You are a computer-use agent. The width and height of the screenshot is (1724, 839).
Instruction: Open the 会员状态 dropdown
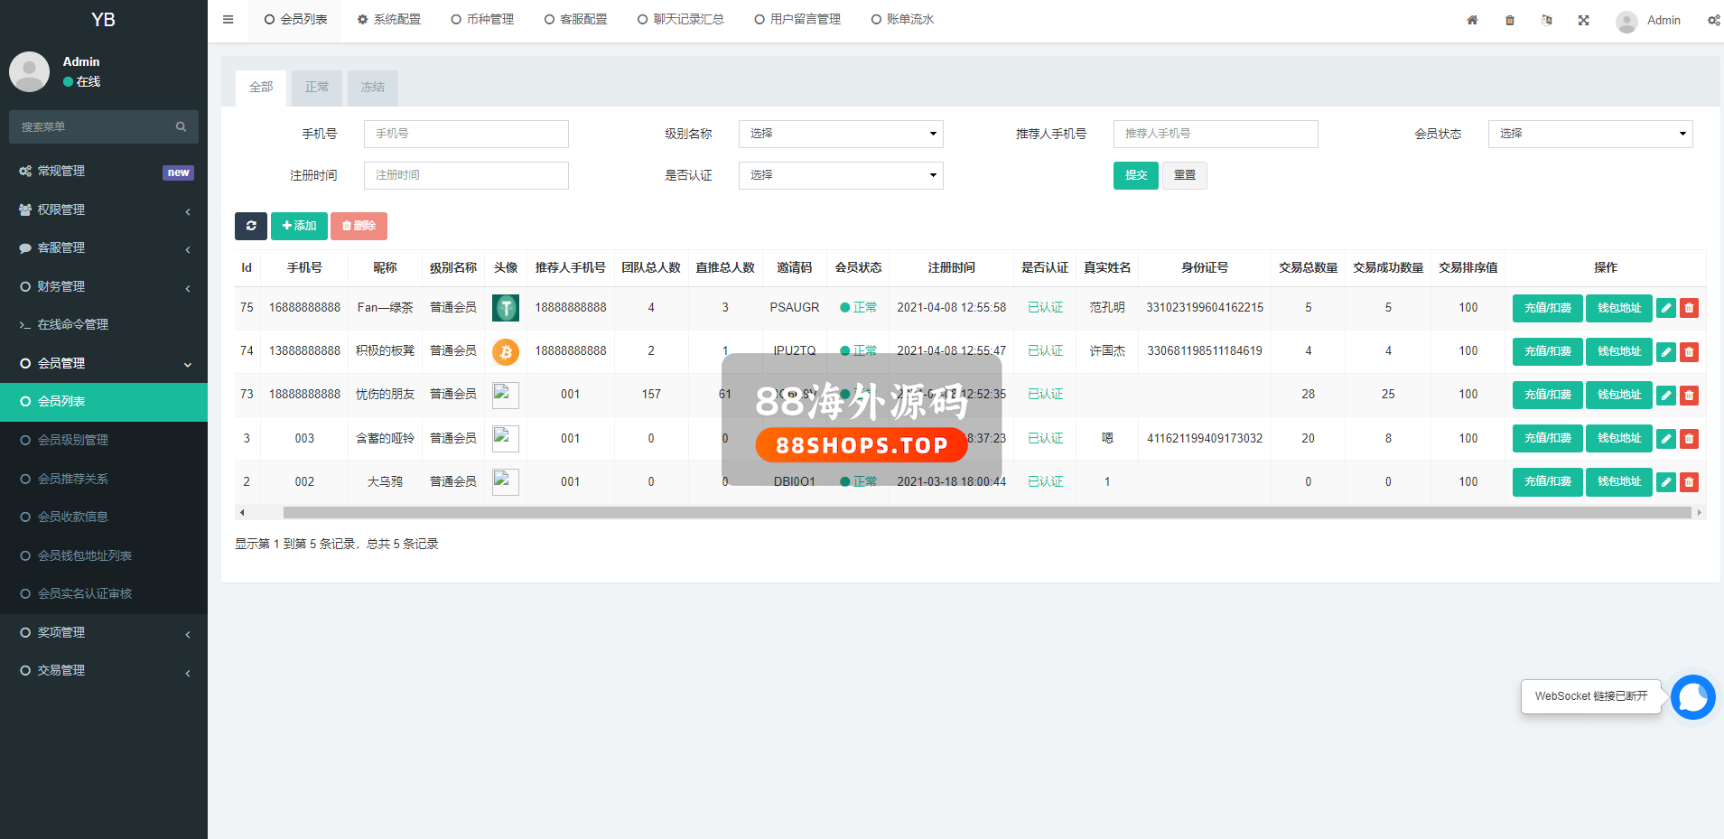(x=1589, y=134)
